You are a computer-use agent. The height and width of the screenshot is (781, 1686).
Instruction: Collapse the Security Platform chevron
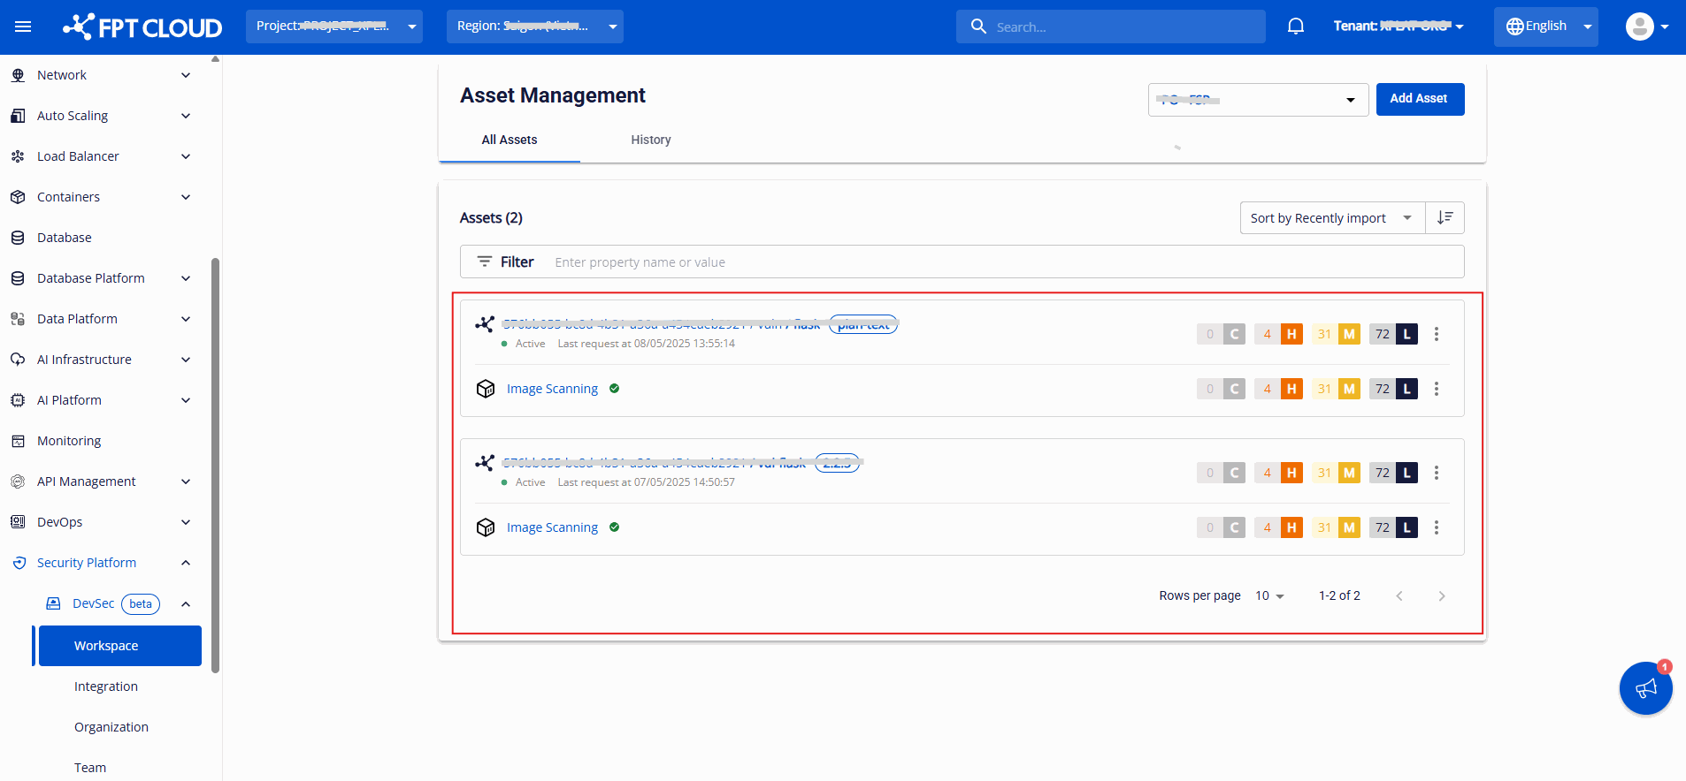tap(186, 563)
